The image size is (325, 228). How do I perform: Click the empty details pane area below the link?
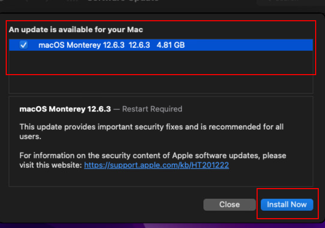click(161, 178)
